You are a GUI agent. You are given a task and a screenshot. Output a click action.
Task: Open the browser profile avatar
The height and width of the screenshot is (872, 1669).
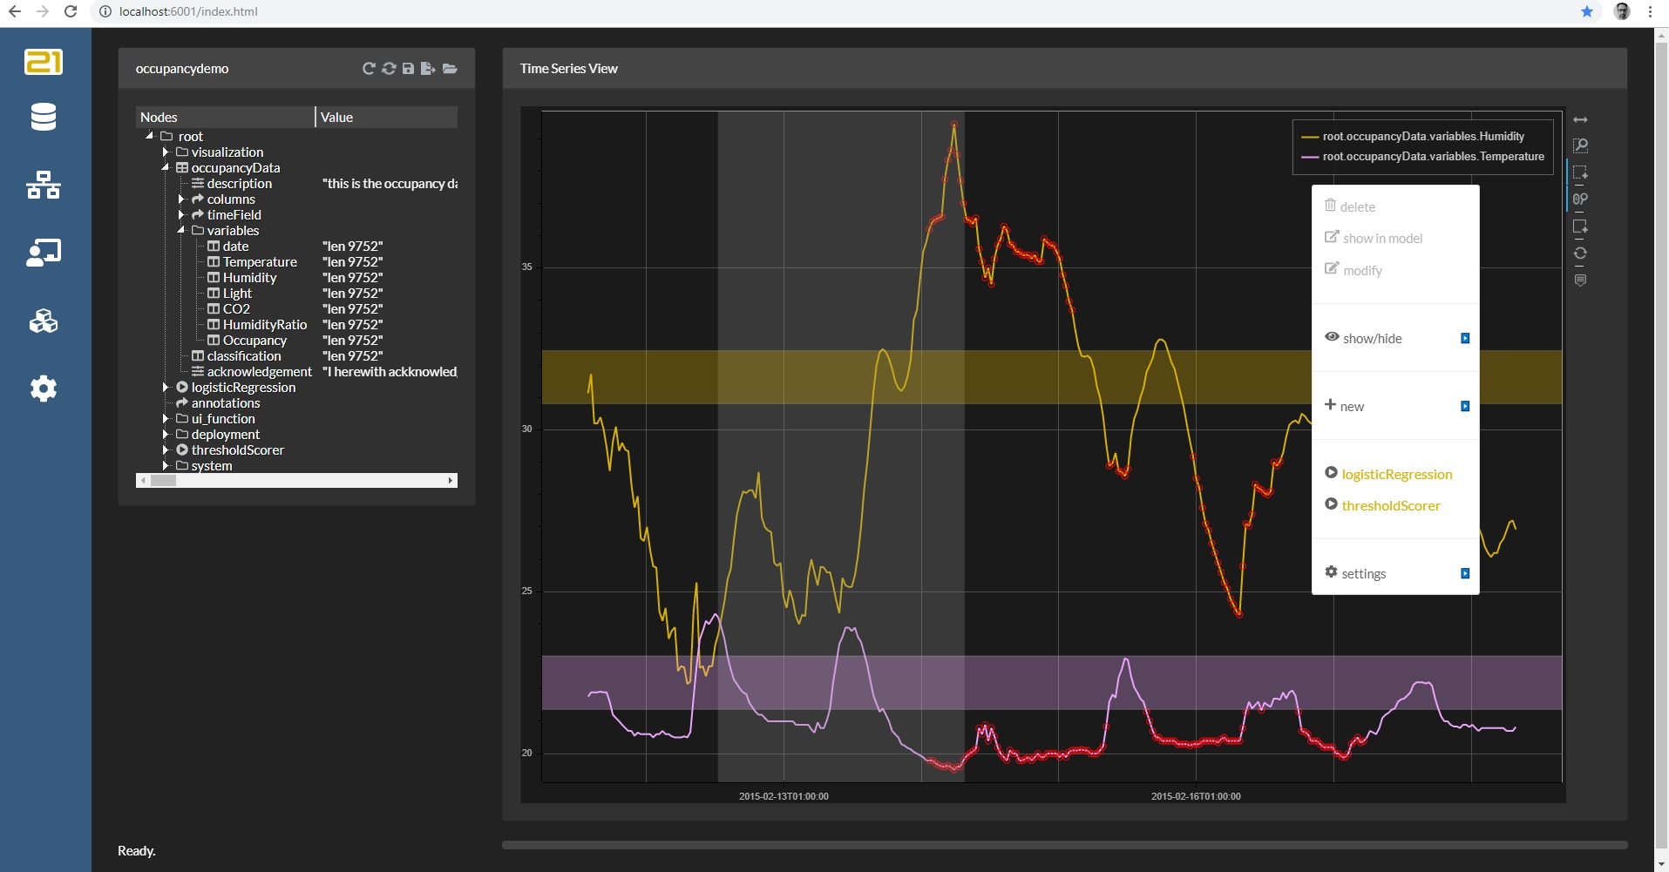coord(1622,11)
